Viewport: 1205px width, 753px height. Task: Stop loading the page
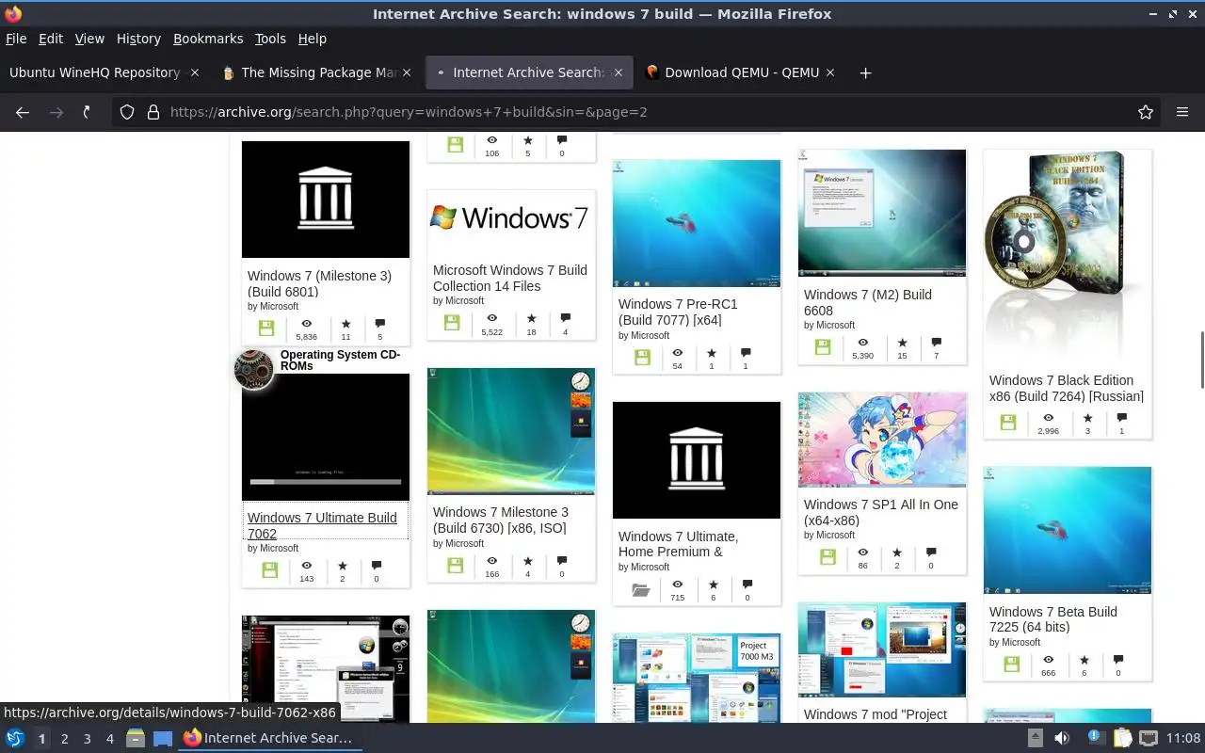click(87, 112)
